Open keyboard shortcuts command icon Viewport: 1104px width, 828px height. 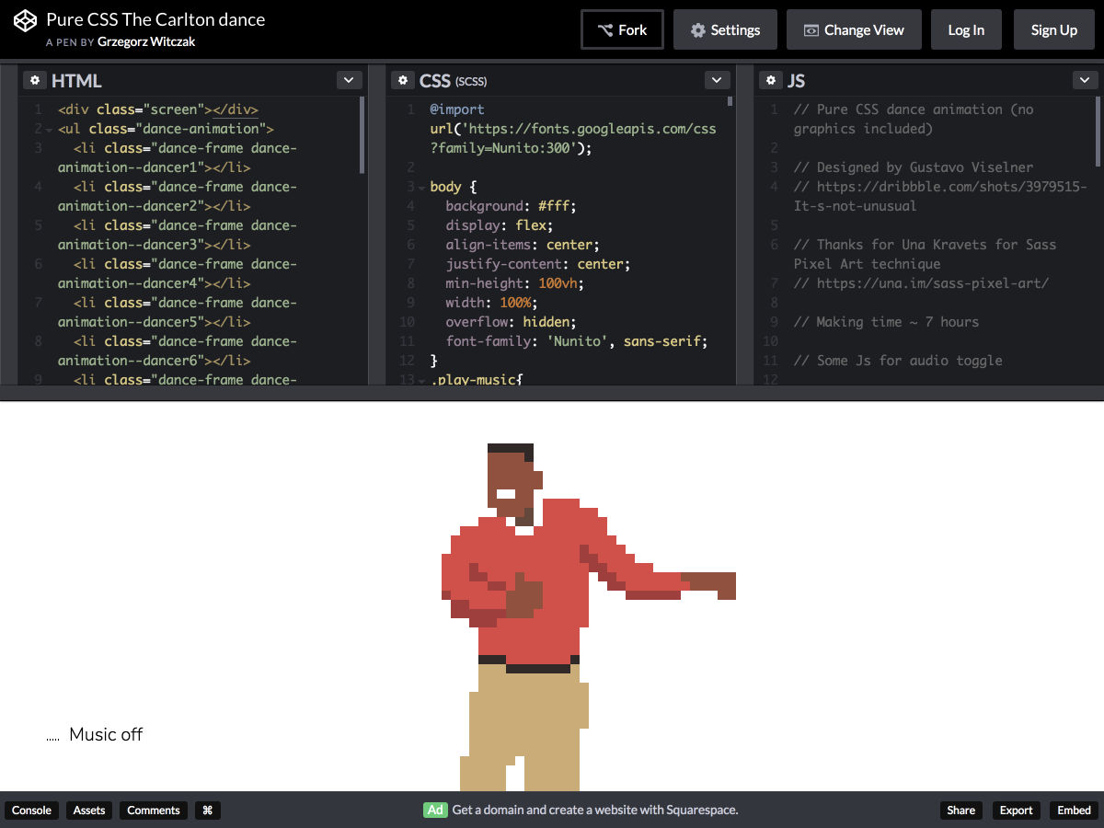[207, 811]
